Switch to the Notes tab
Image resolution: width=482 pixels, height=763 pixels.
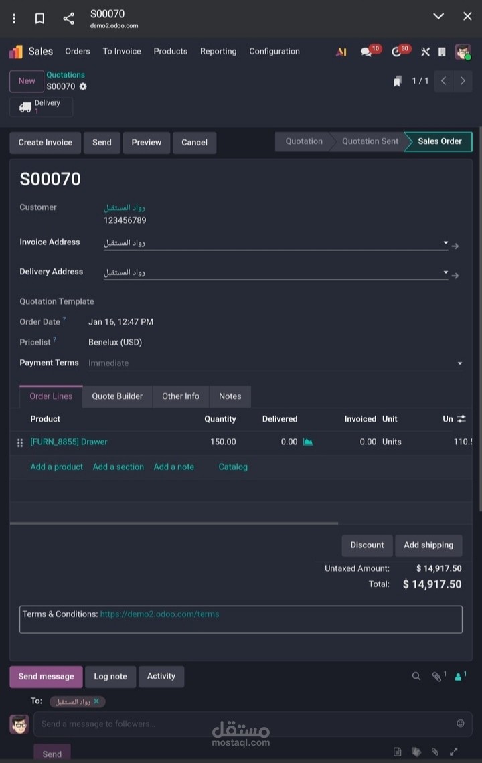230,396
